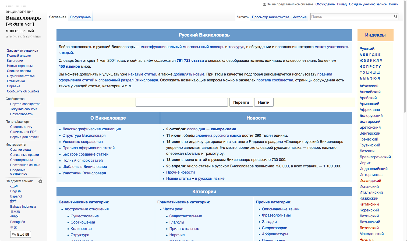Image resolution: width=407 pixels, height=241 pixels.
Task: Click the search magnifier icon
Action: pos(395,16)
